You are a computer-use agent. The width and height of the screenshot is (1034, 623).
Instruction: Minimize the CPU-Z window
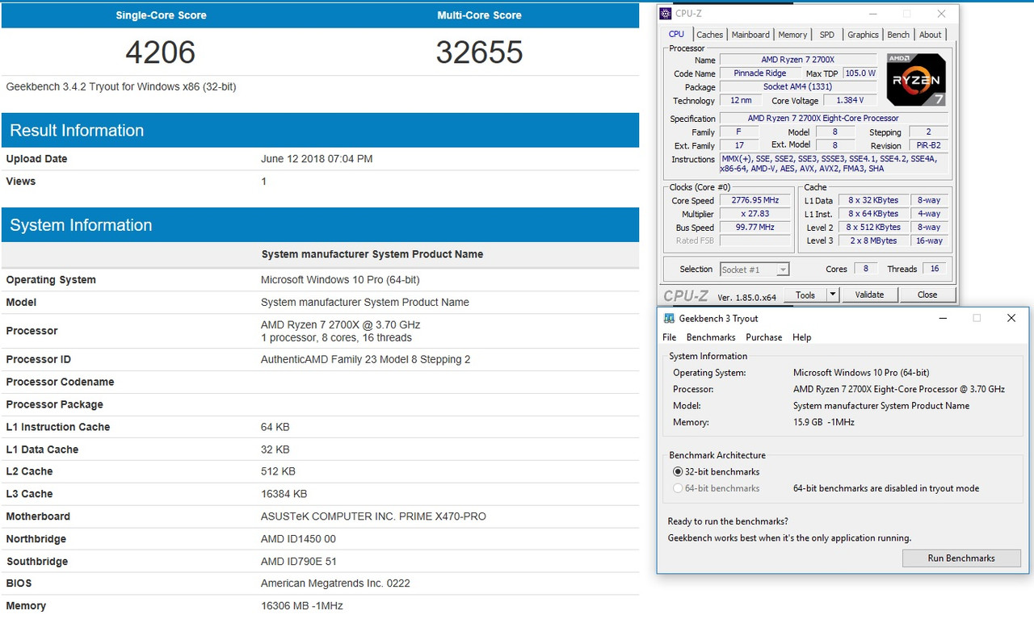tap(872, 14)
